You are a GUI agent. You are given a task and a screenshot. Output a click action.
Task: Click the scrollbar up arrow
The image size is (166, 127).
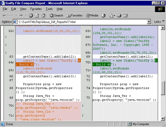[x=163, y=28]
